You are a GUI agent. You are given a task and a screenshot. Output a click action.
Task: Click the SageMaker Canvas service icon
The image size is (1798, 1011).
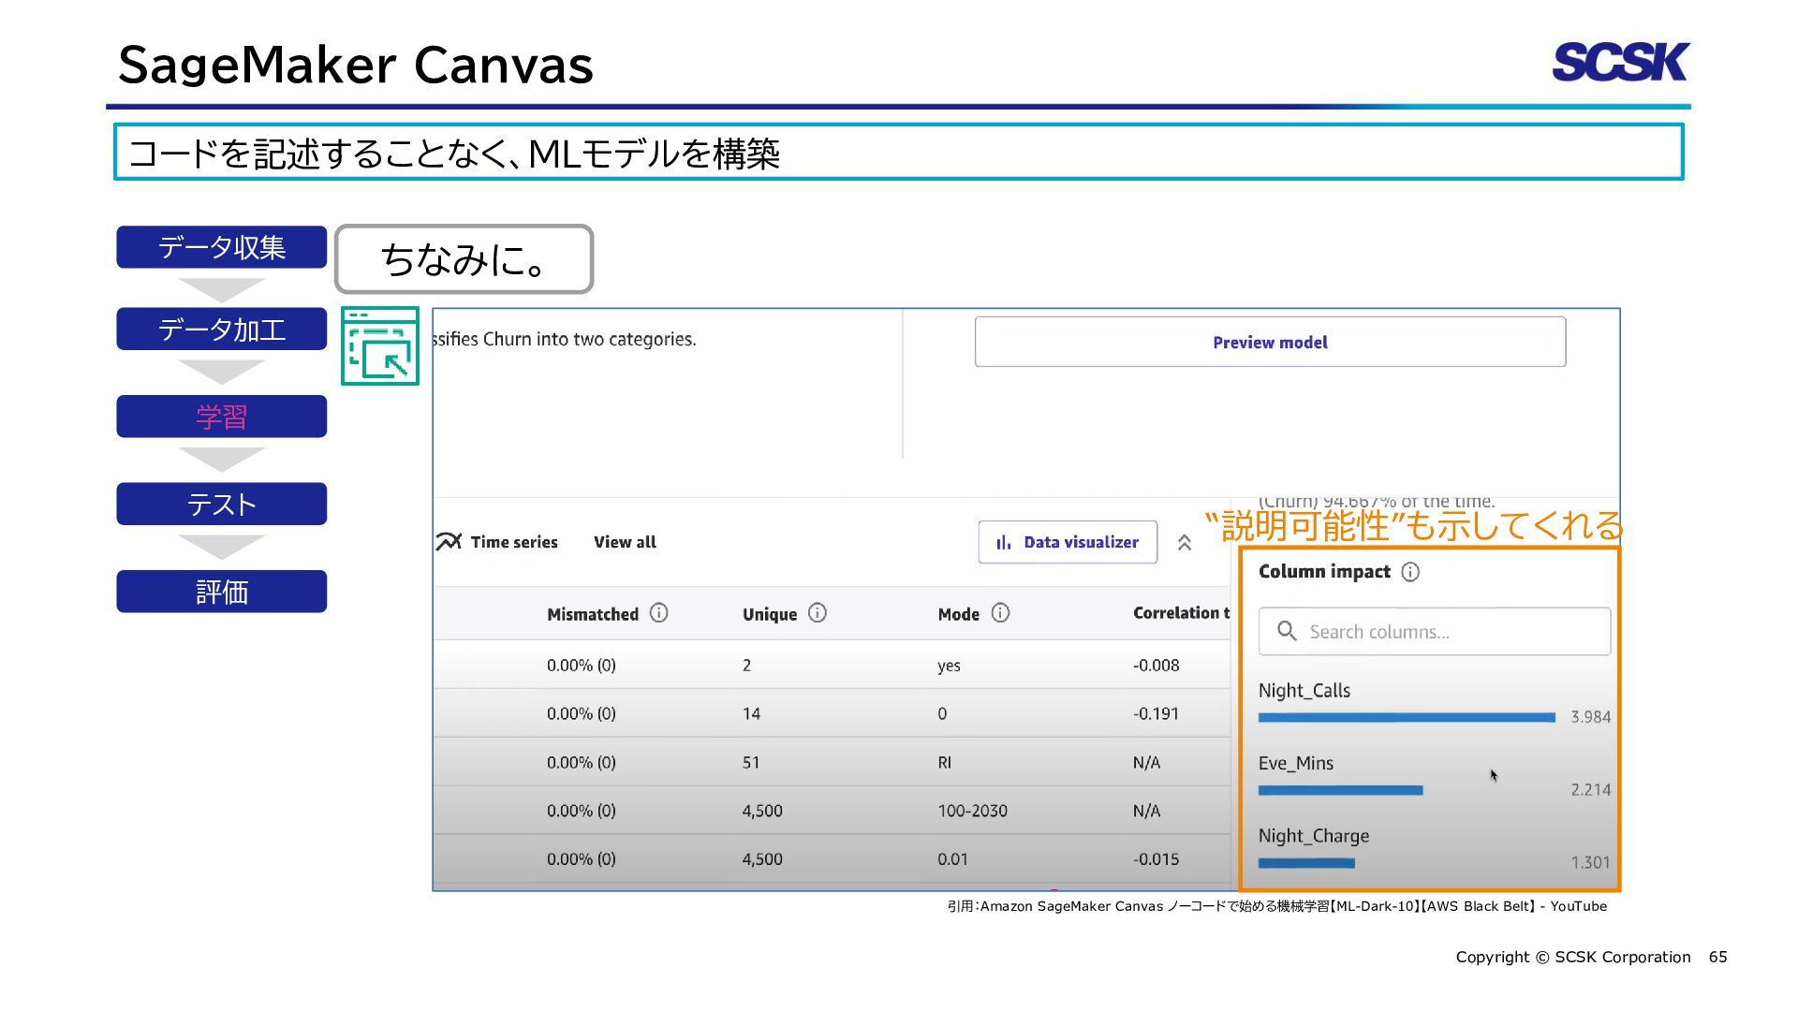tap(380, 345)
